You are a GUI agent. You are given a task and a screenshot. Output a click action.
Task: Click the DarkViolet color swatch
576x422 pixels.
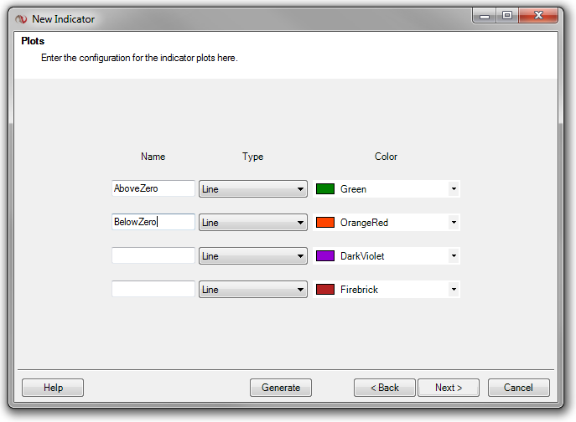[325, 255]
